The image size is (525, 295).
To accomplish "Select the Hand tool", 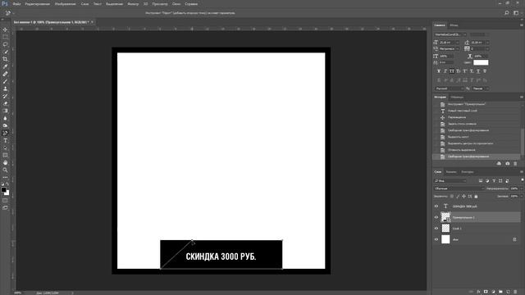I will pyautogui.click(x=5, y=162).
